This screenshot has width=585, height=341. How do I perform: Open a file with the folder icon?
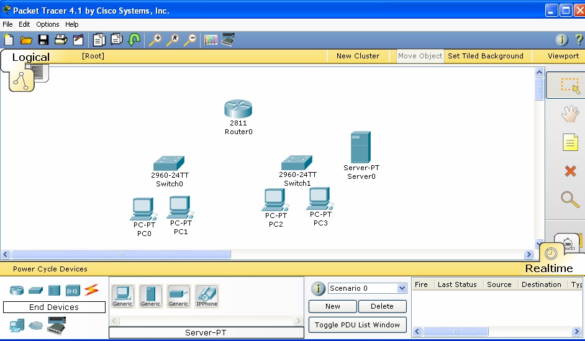pyautogui.click(x=25, y=40)
